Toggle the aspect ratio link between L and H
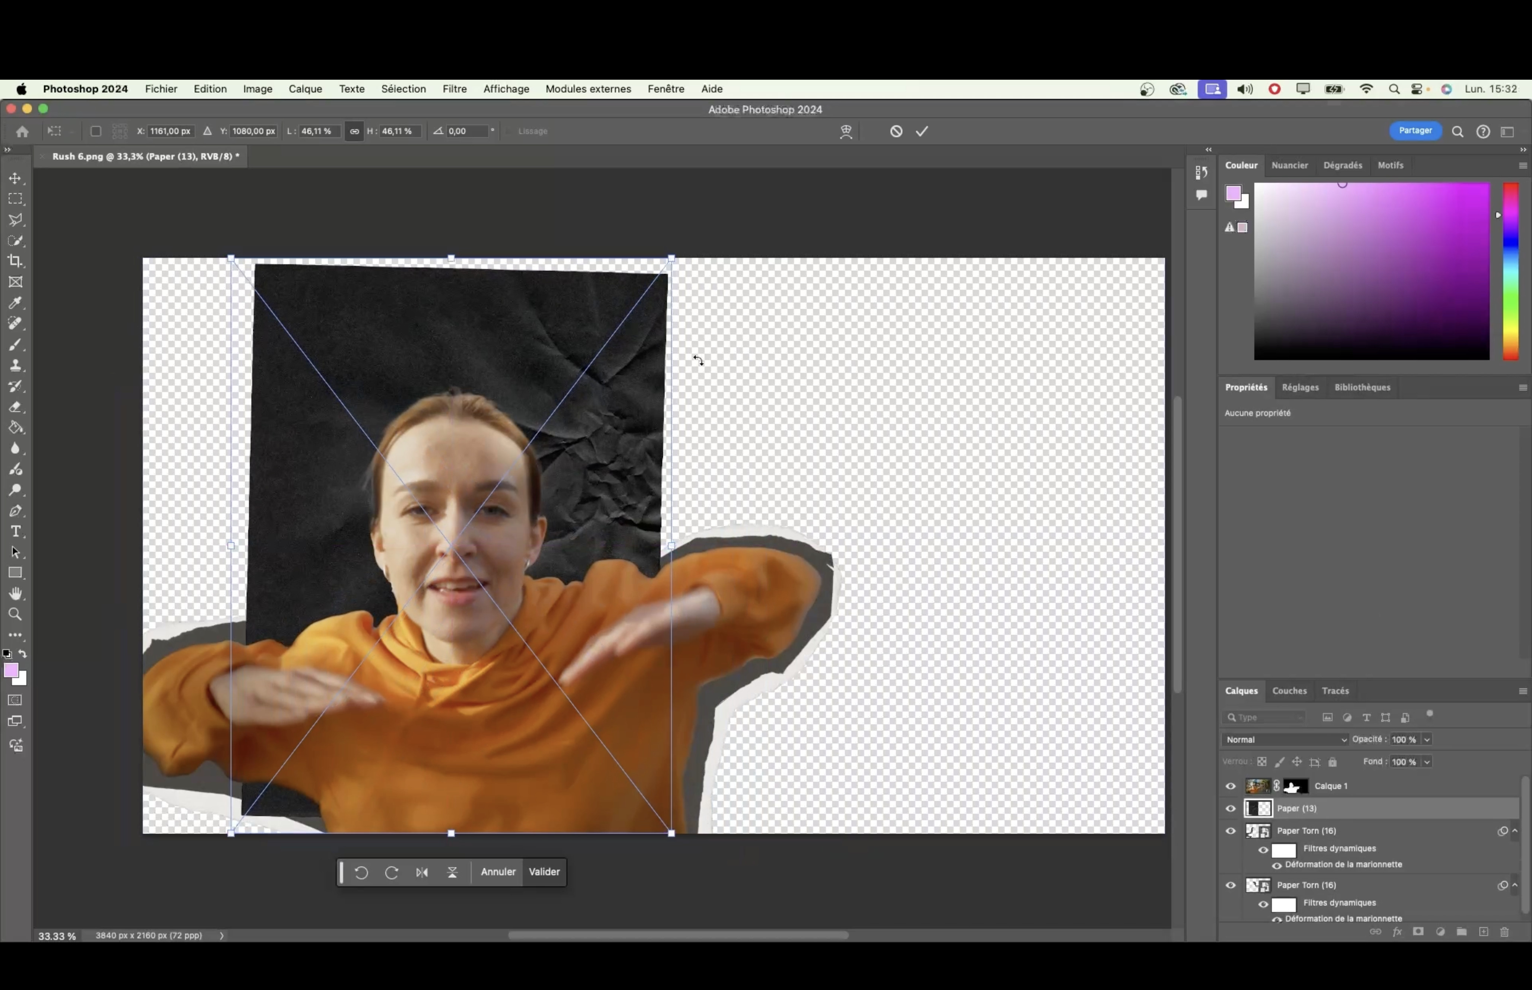Screen dimensions: 1532x990 pos(354,131)
